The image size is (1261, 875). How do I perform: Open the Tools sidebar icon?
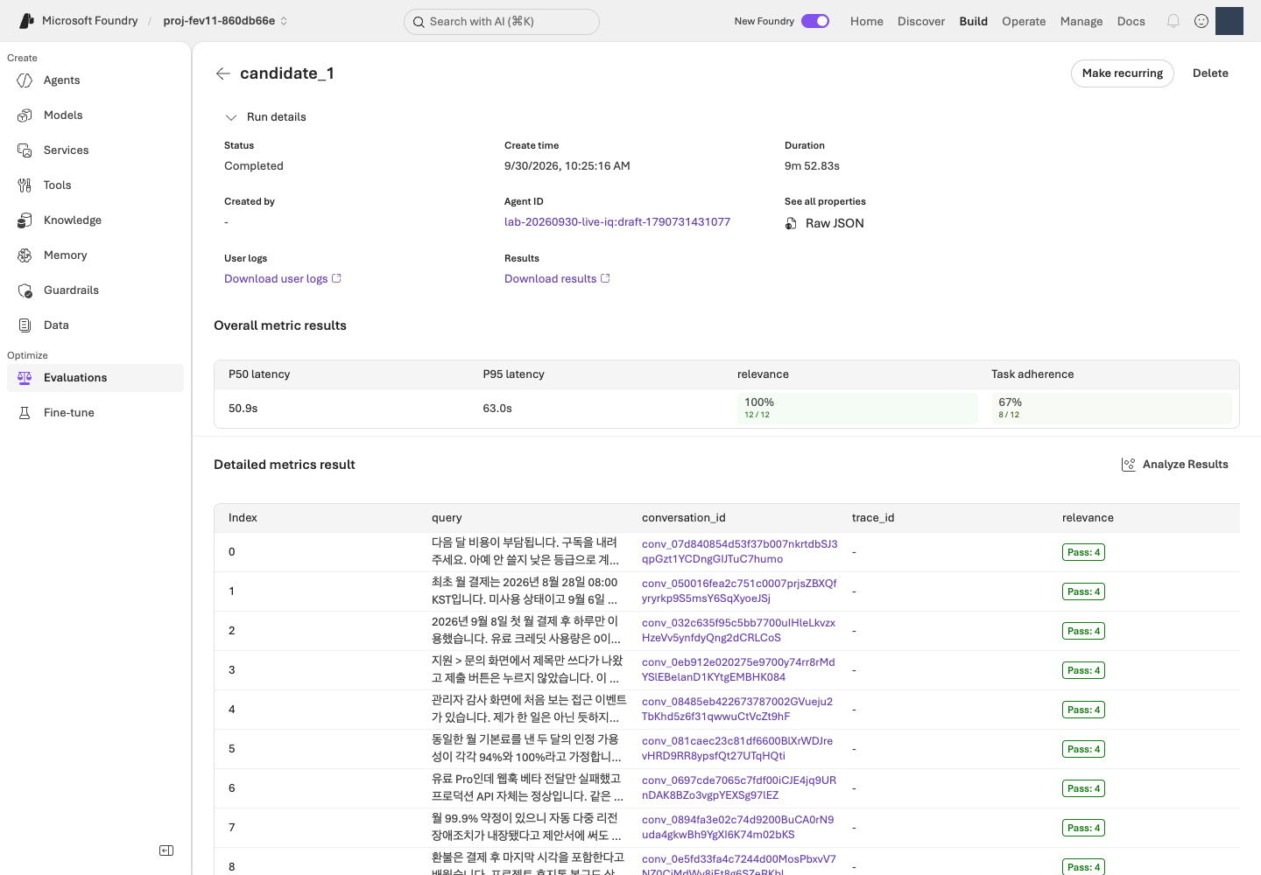click(25, 185)
